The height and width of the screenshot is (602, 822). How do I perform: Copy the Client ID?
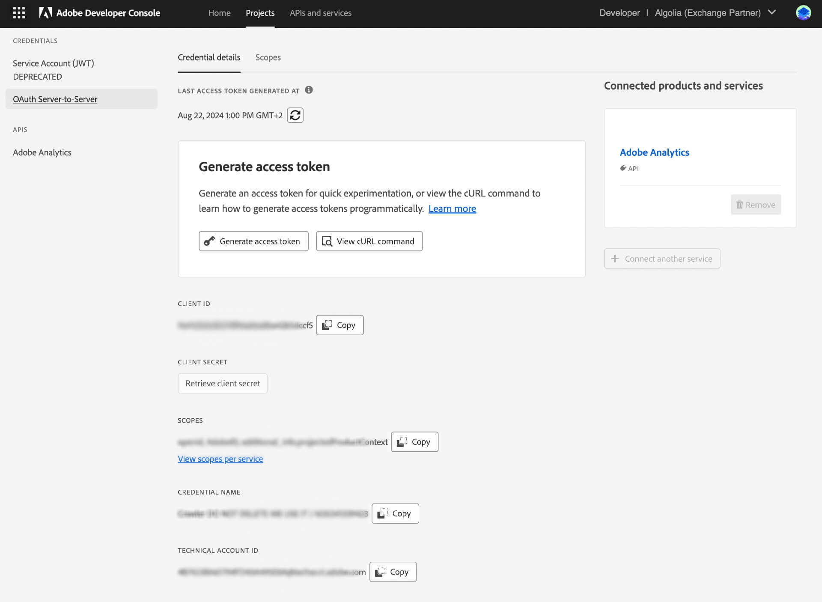pyautogui.click(x=340, y=325)
